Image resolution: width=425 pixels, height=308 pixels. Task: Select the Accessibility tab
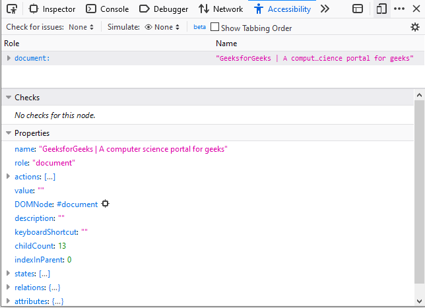tap(282, 9)
